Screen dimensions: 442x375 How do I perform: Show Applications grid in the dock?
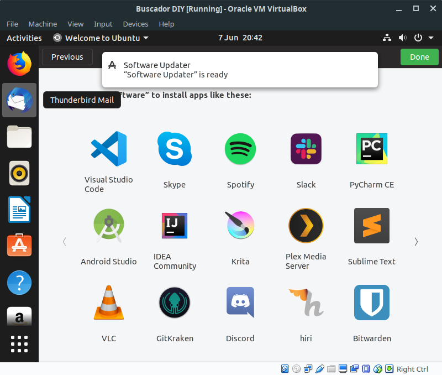(19, 344)
